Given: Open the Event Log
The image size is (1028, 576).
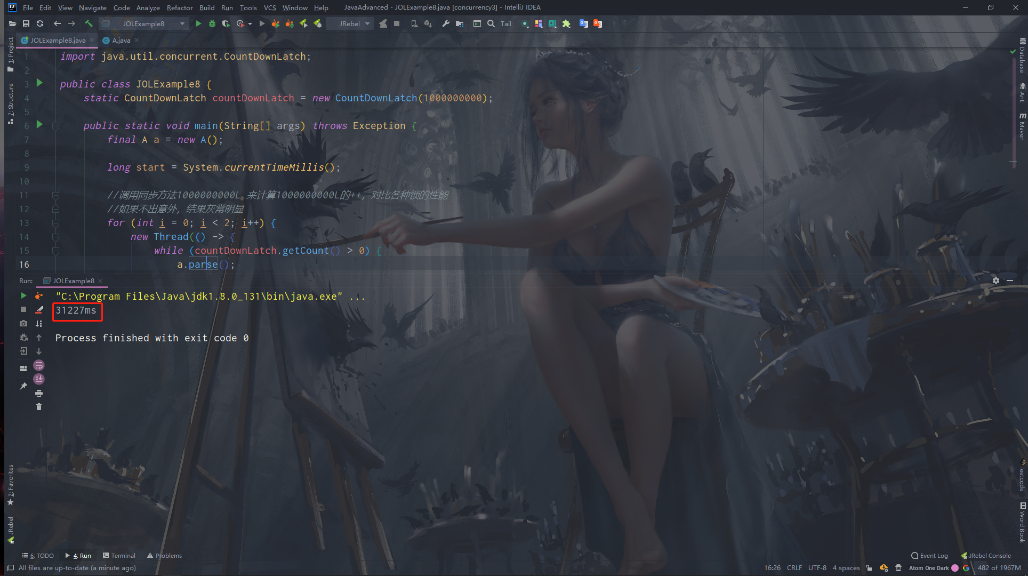Looking at the screenshot, I should [x=929, y=555].
